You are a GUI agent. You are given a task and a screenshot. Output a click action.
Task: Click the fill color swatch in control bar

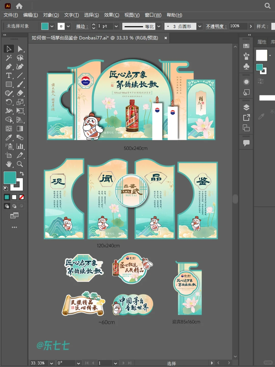pyautogui.click(x=45, y=26)
